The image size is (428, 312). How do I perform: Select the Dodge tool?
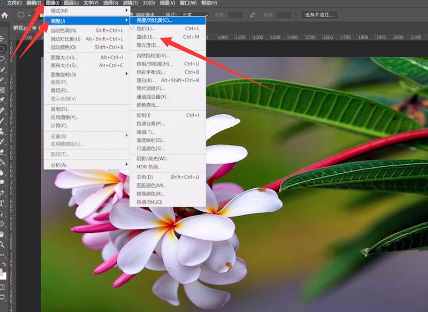pos(2,182)
